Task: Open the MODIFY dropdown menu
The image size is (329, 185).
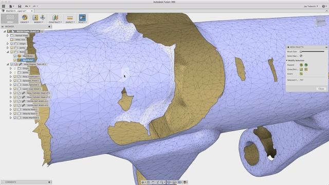Action: pyautogui.click(x=39, y=22)
